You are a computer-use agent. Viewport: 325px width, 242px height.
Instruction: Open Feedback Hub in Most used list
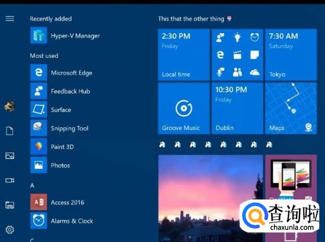(x=61, y=91)
